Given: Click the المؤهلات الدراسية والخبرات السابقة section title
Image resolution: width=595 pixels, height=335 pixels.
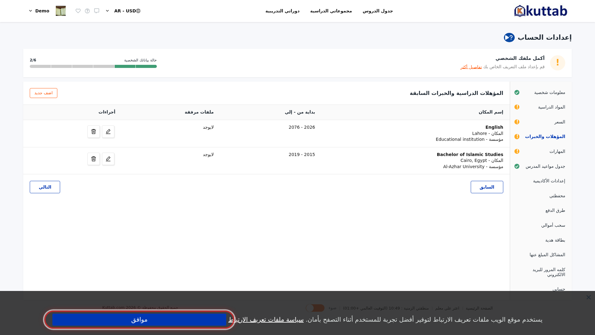Looking at the screenshot, I should [456, 93].
